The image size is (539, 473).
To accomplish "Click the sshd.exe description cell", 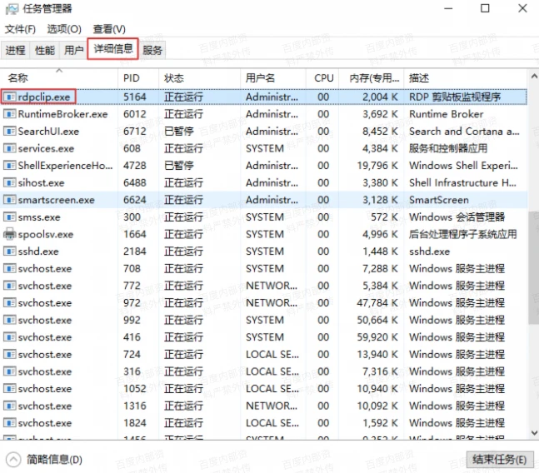I will pyautogui.click(x=429, y=251).
